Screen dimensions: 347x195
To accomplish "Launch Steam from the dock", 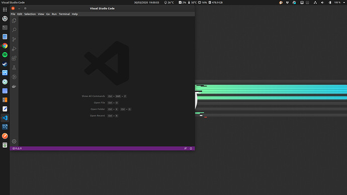I will pyautogui.click(x=5, y=64).
